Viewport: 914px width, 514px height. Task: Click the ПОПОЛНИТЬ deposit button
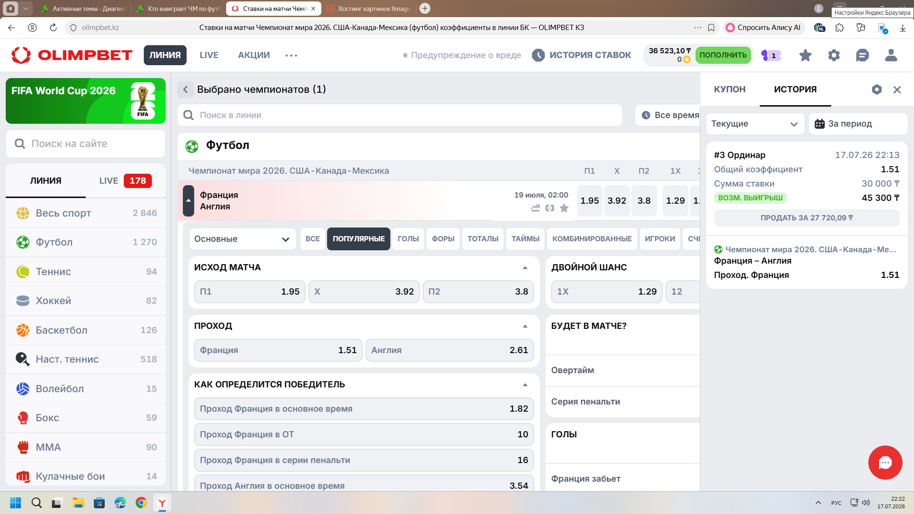pos(723,55)
